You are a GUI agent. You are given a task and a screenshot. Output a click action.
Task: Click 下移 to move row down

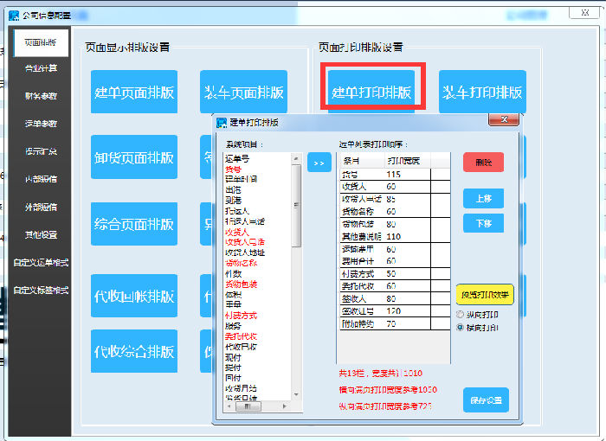[482, 223]
